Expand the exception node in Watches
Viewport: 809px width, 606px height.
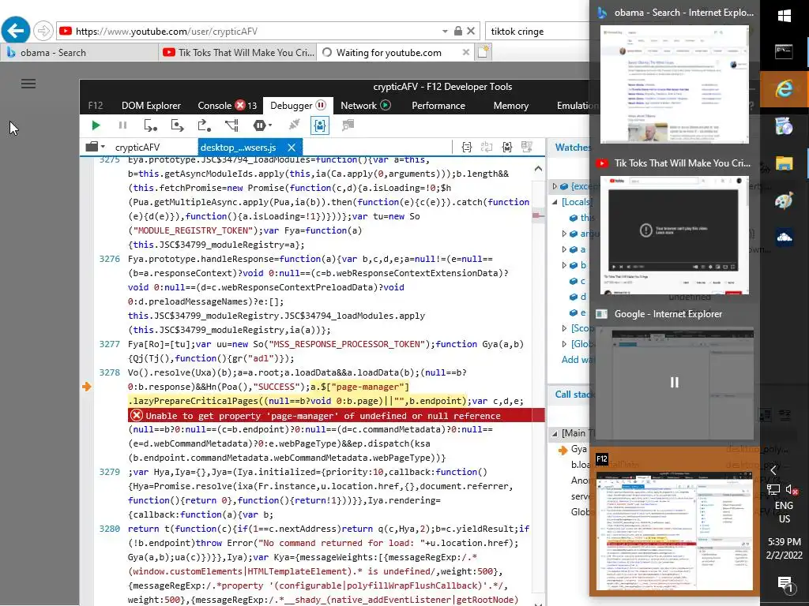tap(555, 186)
